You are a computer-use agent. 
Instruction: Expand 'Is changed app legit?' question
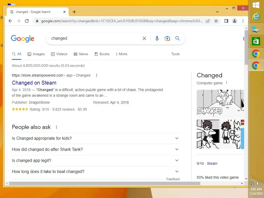click(x=96, y=160)
